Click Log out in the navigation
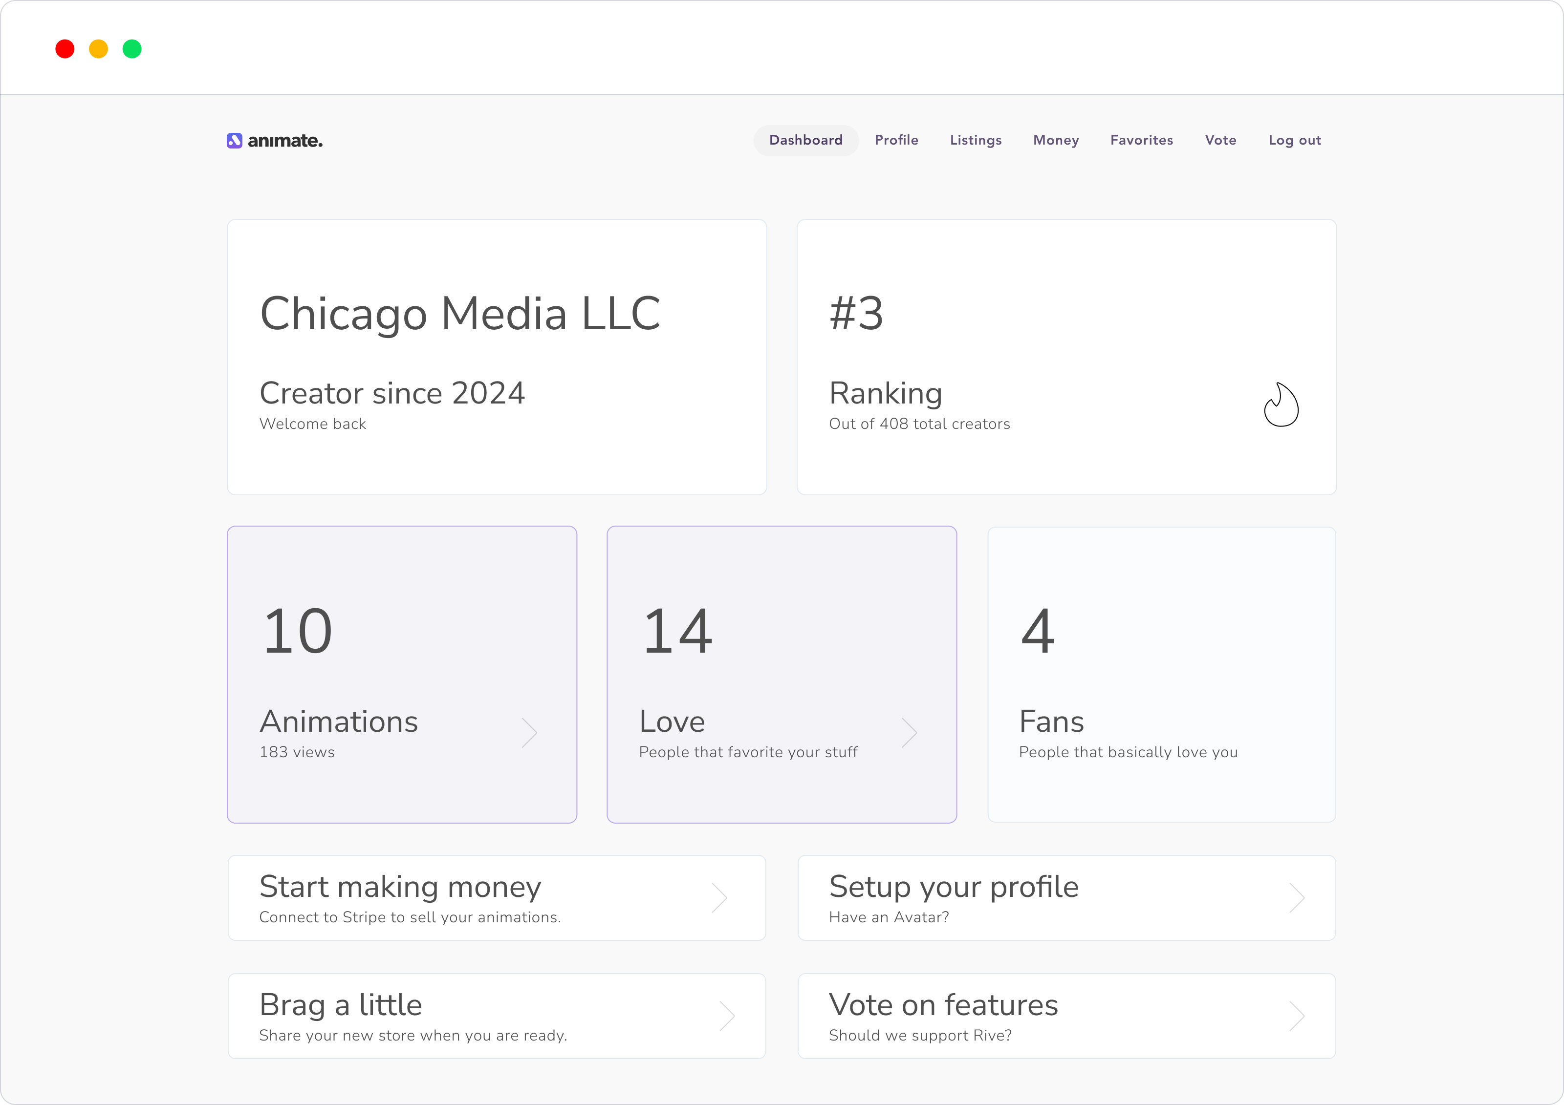This screenshot has width=1564, height=1105. pos(1294,140)
